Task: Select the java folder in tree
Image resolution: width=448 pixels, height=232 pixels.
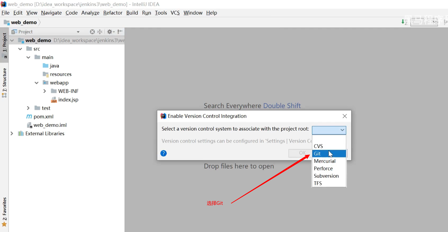Action: pos(54,66)
